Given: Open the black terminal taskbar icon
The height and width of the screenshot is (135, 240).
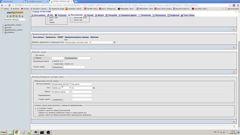Looking at the screenshot, I should pos(42,132).
